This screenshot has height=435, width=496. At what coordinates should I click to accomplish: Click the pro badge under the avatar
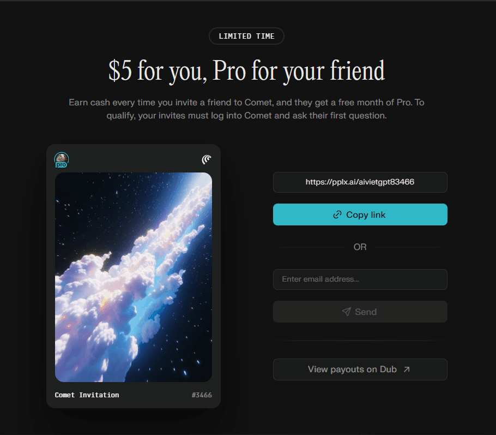(x=61, y=165)
